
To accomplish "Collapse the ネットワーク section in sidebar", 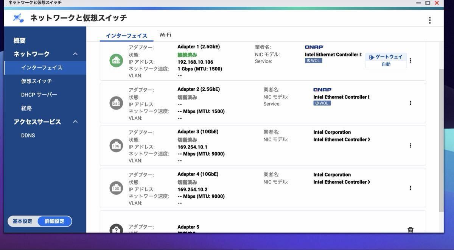I will pos(75,53).
